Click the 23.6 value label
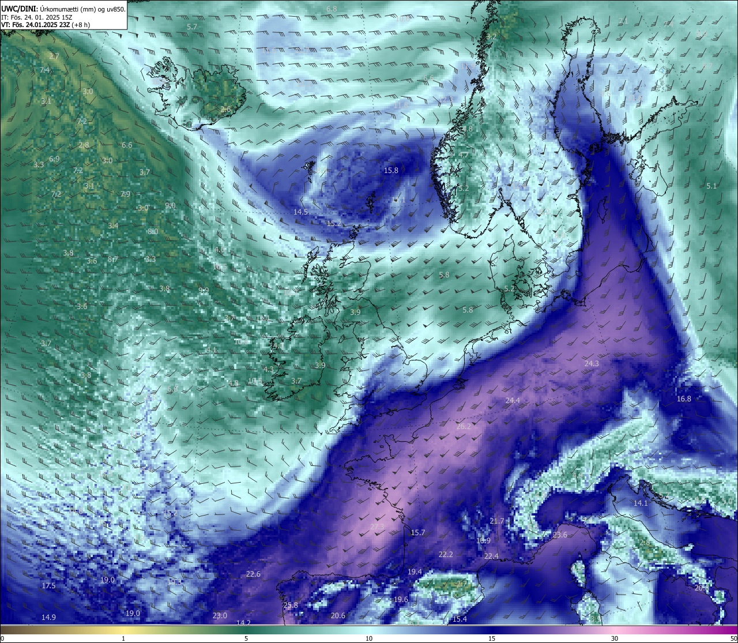The height and width of the screenshot is (643, 738). pyautogui.click(x=560, y=535)
